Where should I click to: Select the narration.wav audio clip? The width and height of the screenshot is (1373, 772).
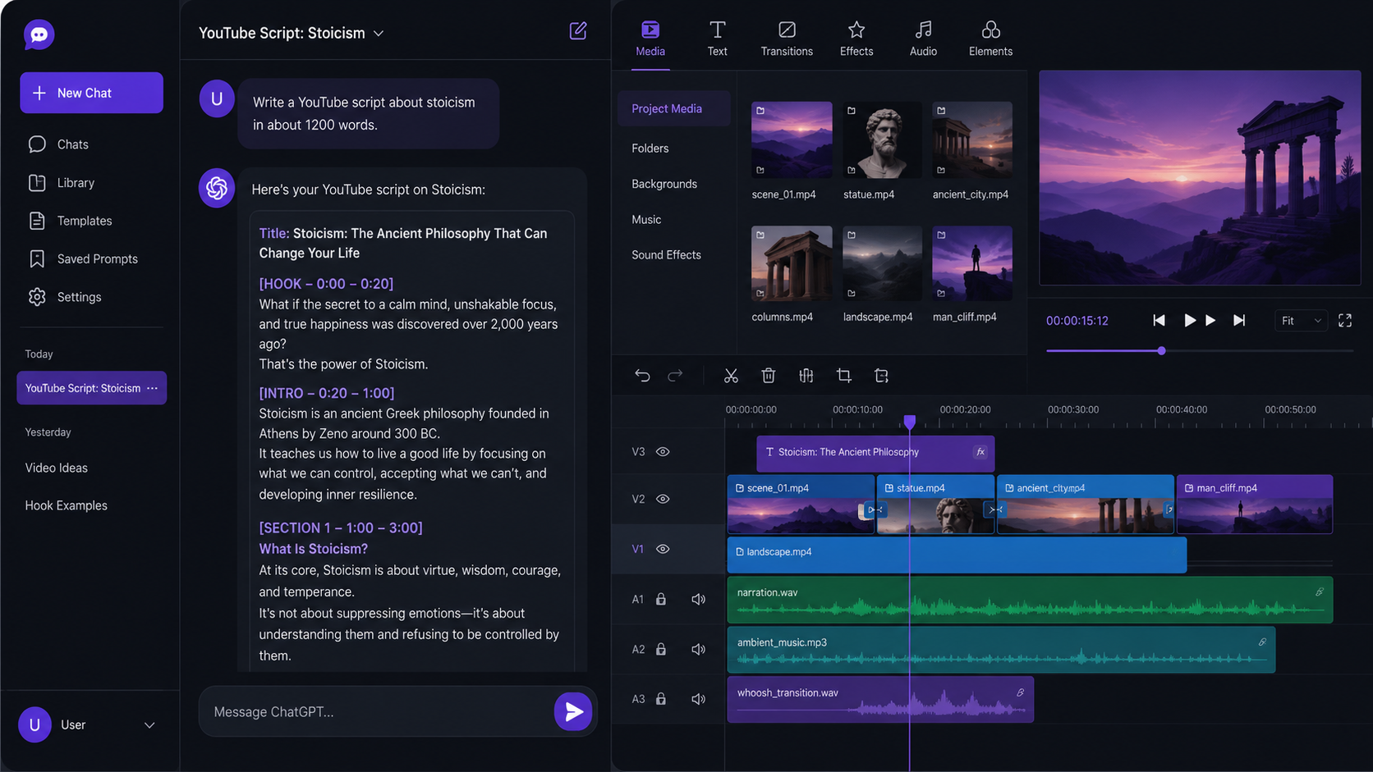1030,600
